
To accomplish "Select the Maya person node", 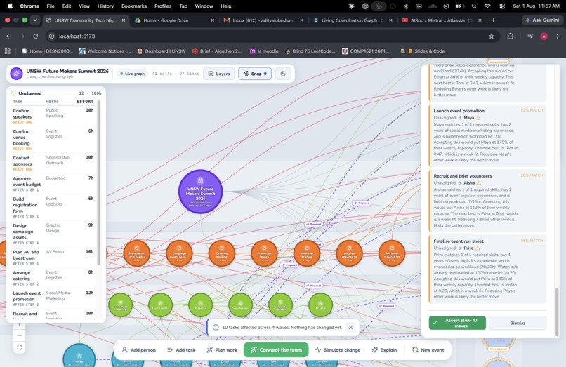I will pos(79,356).
